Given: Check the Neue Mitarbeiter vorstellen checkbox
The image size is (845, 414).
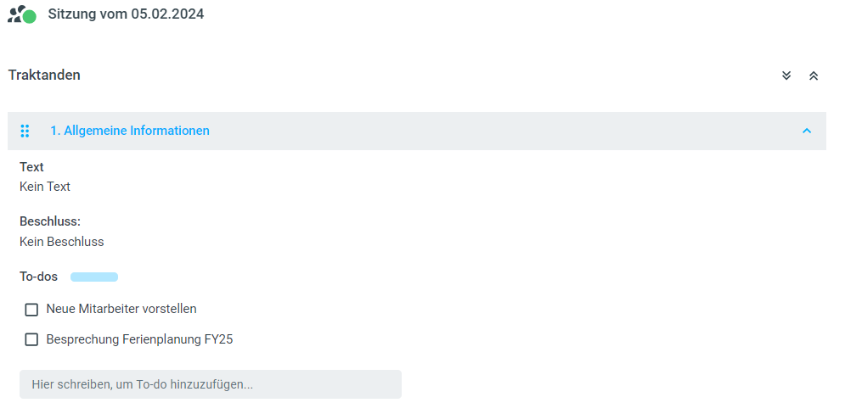Looking at the screenshot, I should coord(31,310).
